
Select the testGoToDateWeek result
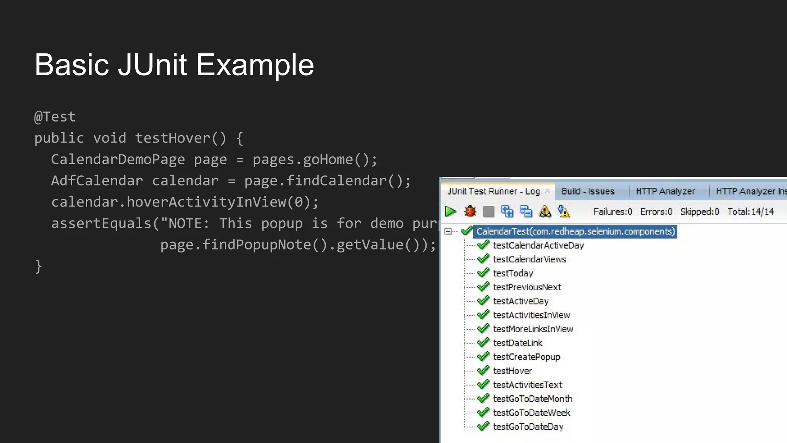531,413
